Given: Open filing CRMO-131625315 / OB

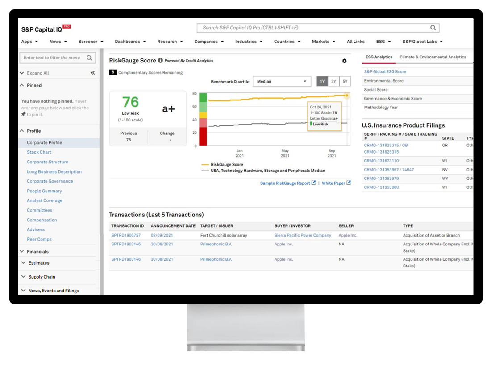Looking at the screenshot, I should pyautogui.click(x=386, y=145).
